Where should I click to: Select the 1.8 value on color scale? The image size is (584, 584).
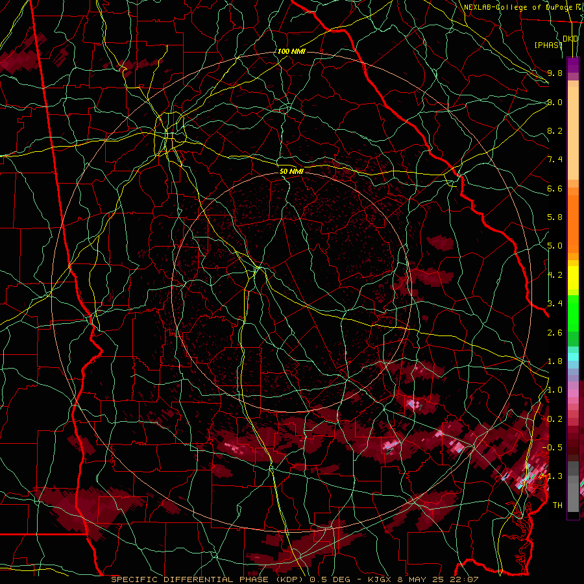coord(555,361)
